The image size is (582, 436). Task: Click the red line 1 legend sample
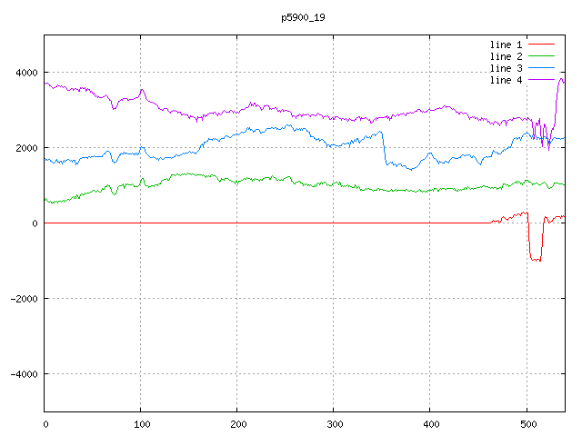coord(541,45)
